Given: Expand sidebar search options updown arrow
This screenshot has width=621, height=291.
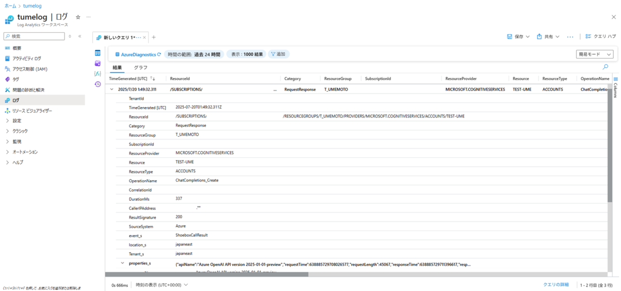Looking at the screenshot, I should (70, 36).
